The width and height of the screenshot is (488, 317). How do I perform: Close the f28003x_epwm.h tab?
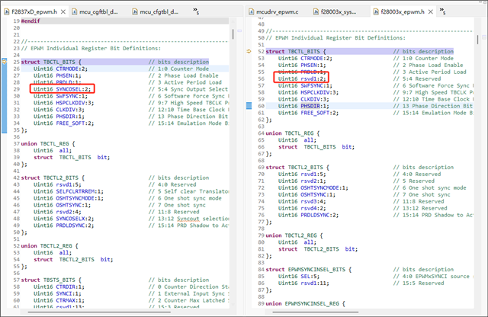coord(431,12)
